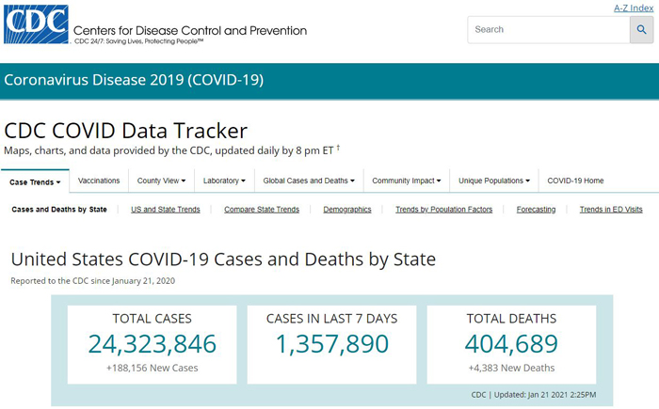
Task: Expand the Unique Populations dropdown
Action: click(x=494, y=181)
